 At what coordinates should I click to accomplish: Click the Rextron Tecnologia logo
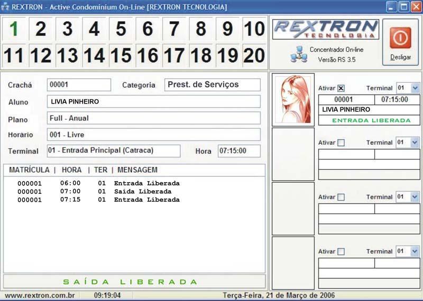tap(326, 29)
